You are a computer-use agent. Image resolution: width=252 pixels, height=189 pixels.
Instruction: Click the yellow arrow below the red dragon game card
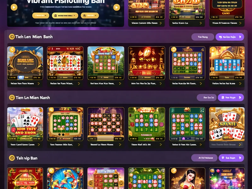coord(161,83)
